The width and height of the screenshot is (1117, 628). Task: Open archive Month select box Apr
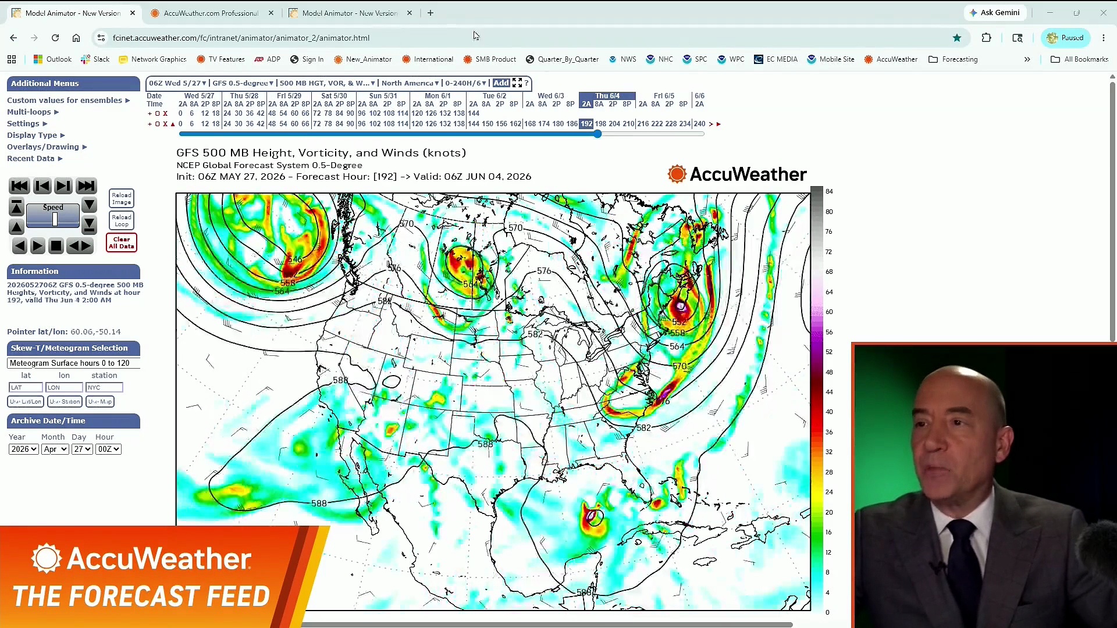coord(55,449)
